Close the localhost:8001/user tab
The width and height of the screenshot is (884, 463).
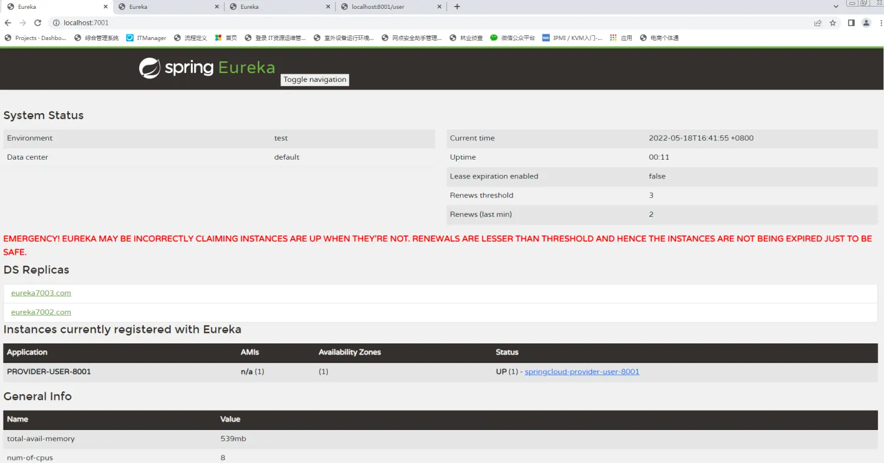pos(438,6)
